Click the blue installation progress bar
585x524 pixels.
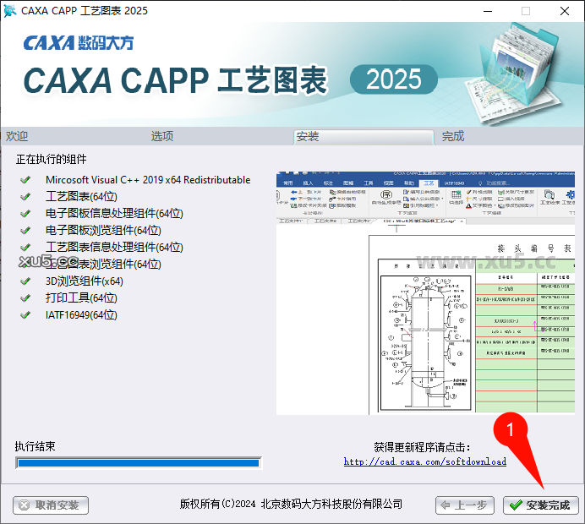point(138,463)
